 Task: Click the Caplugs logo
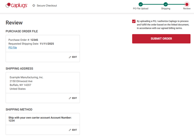pyautogui.click(x=17, y=5)
